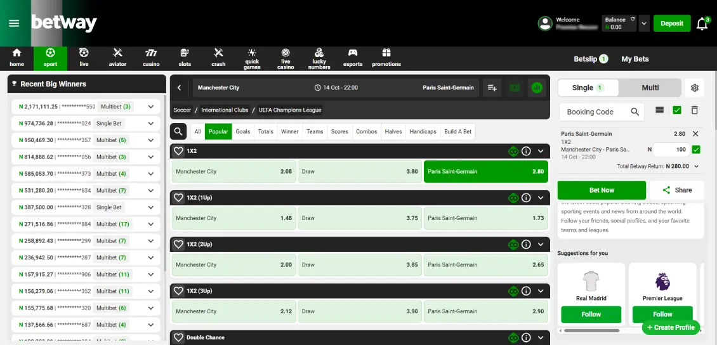This screenshot has height=345, width=717.
Task: Show info for 1X2 market
Action: pos(526,151)
